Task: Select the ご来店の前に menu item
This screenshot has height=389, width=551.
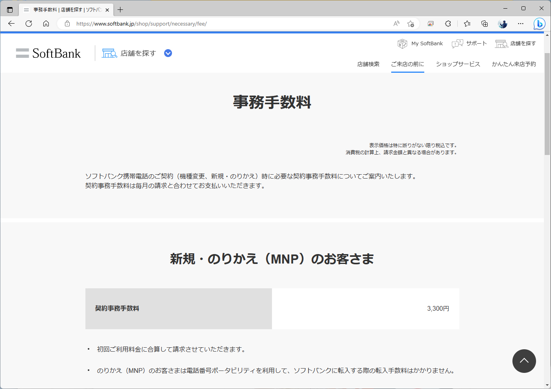Action: pyautogui.click(x=408, y=64)
